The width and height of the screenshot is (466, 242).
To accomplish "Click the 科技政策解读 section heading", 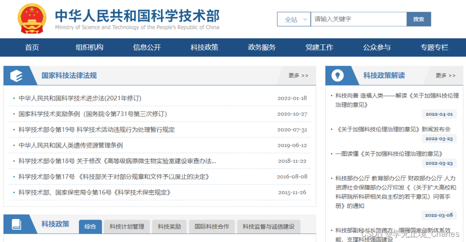I will 384,75.
